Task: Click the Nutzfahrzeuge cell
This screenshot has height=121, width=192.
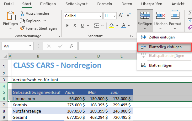Action: (38, 111)
